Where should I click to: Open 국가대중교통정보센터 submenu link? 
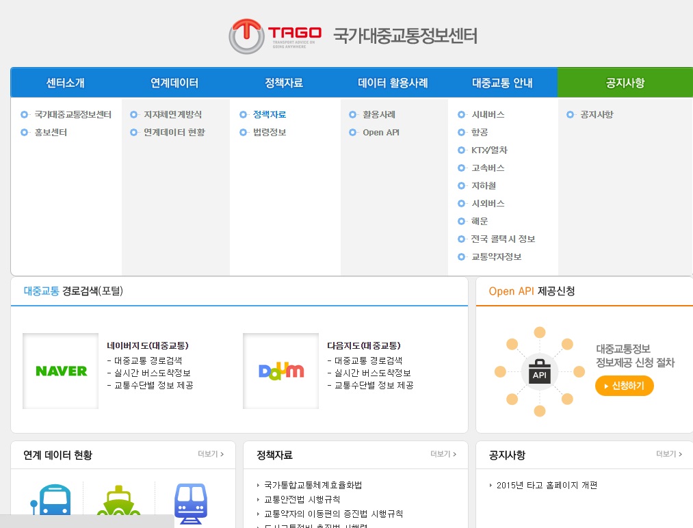click(73, 114)
